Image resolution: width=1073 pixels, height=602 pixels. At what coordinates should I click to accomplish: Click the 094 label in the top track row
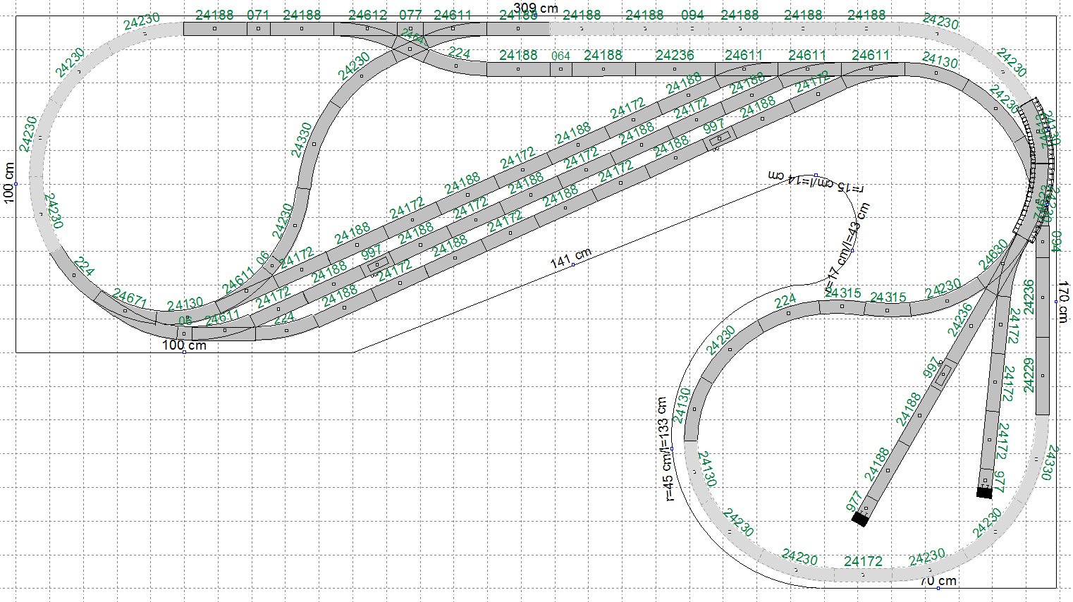pyautogui.click(x=692, y=15)
